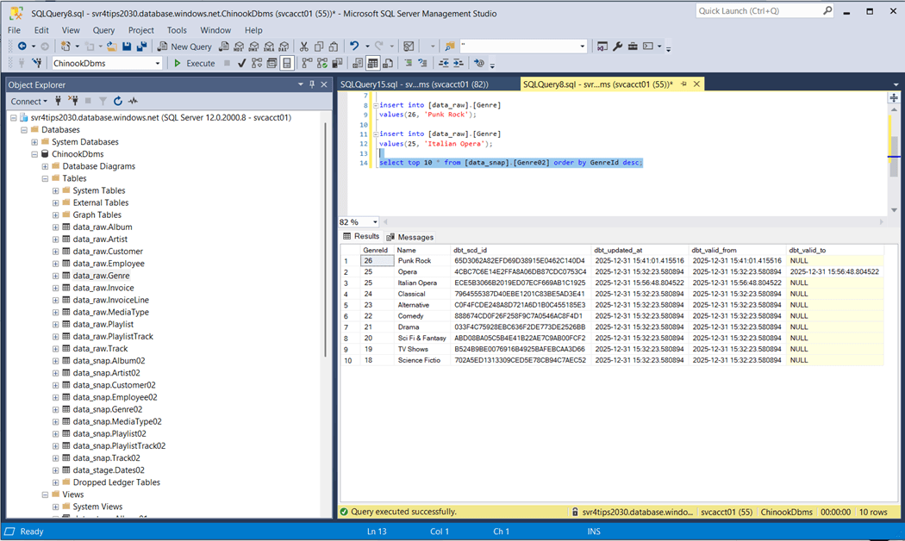Expand the data_raw.Genre table node
The width and height of the screenshot is (905, 541).
coord(56,276)
